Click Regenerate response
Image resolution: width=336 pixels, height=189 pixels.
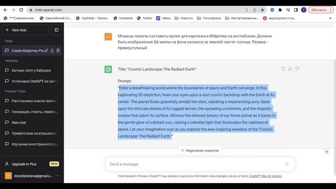199,151
